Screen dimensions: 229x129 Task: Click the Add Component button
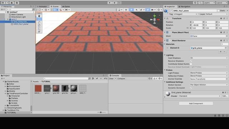[196, 104]
